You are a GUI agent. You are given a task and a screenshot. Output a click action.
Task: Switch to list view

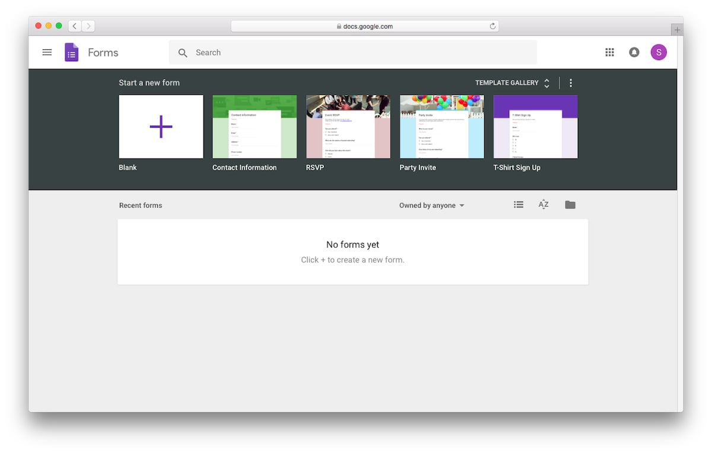click(519, 205)
